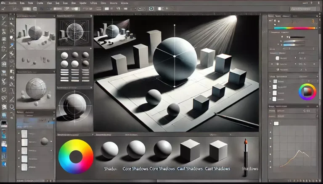Toggle visibility dot of top left-panel layer

(19, 134)
